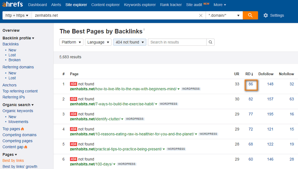The image size is (298, 169).
Task: Expand arrow after how-to-live-life-to-the-max URL
Action: pos(178,89)
